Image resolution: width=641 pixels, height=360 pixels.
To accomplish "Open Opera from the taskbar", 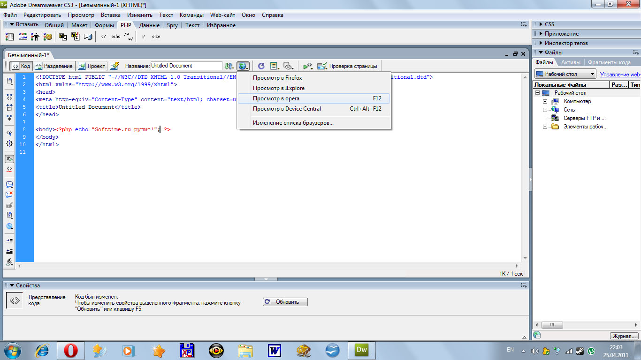I will click(71, 350).
